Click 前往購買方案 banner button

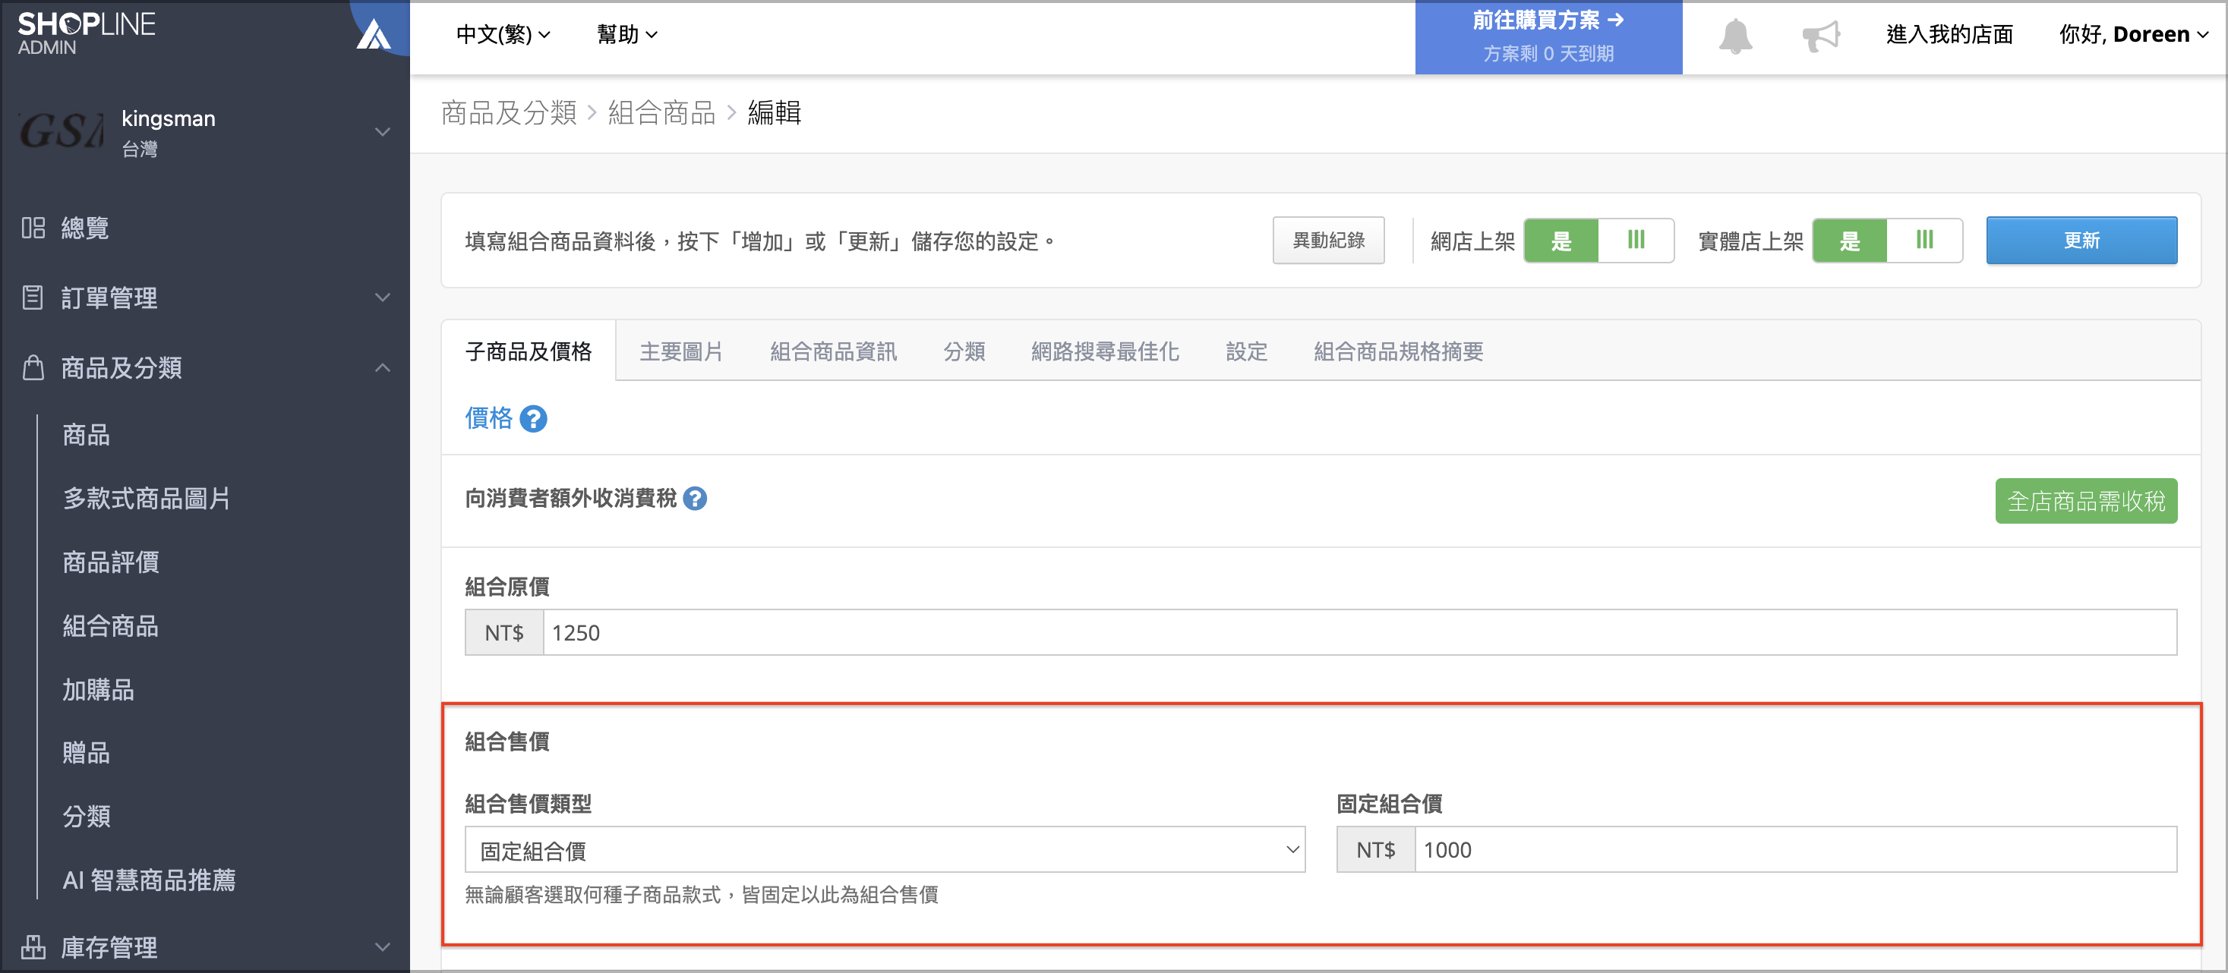pyautogui.click(x=1548, y=37)
